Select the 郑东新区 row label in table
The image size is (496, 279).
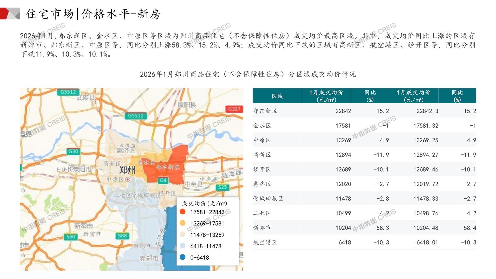(x=265, y=111)
